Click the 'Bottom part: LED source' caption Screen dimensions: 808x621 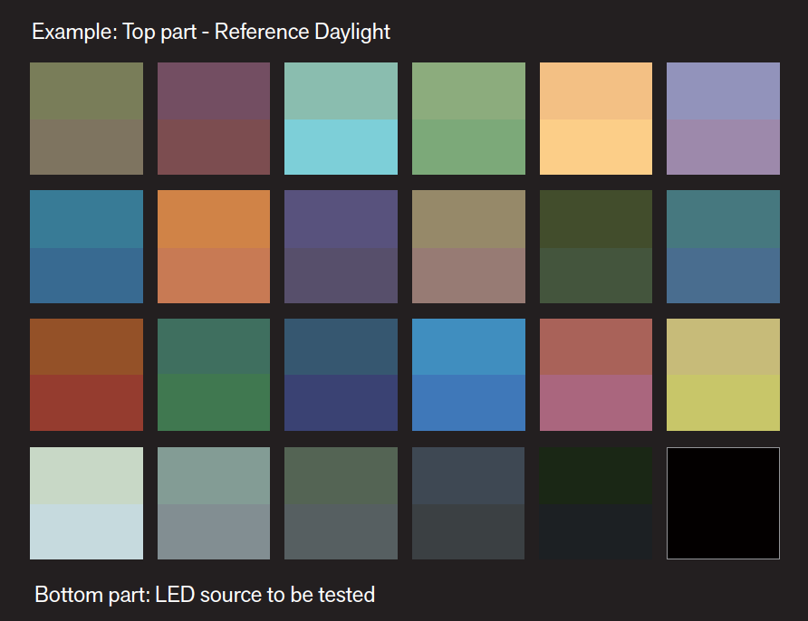point(205,595)
